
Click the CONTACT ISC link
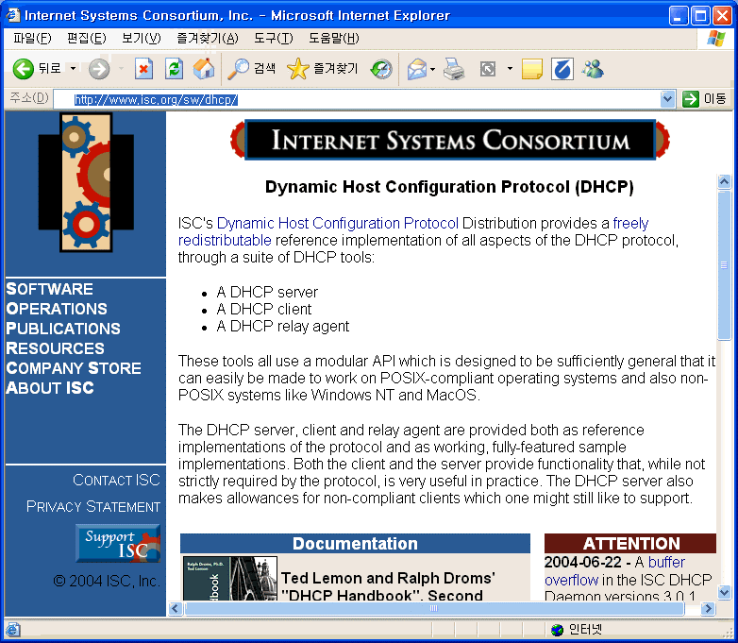click(116, 480)
